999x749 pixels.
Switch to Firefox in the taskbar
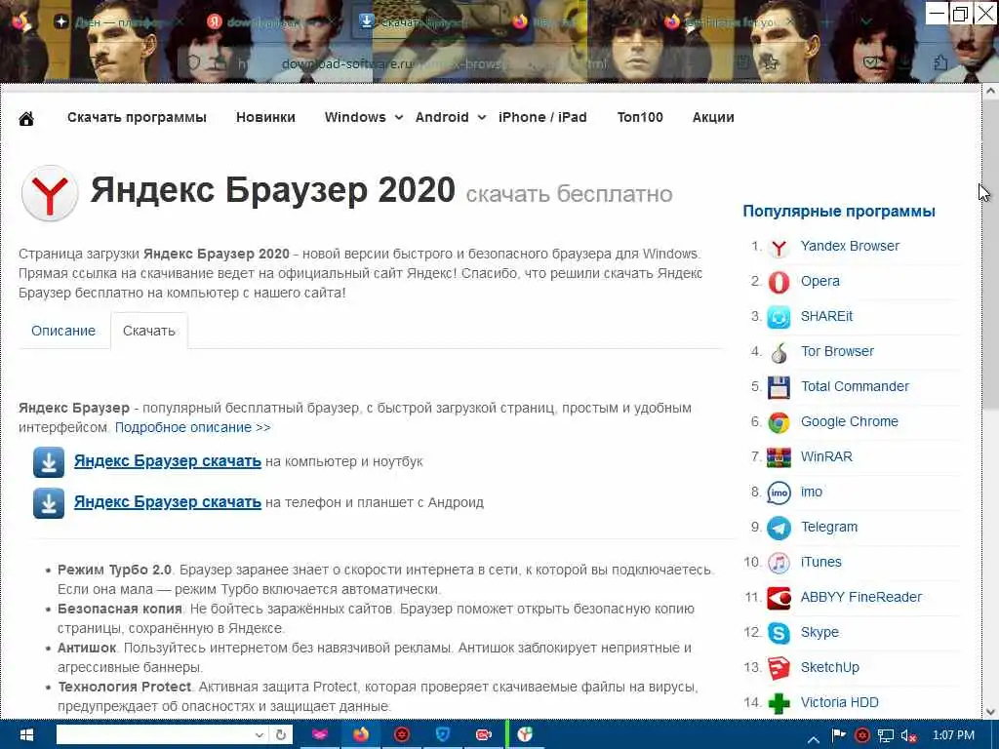pyautogui.click(x=361, y=735)
